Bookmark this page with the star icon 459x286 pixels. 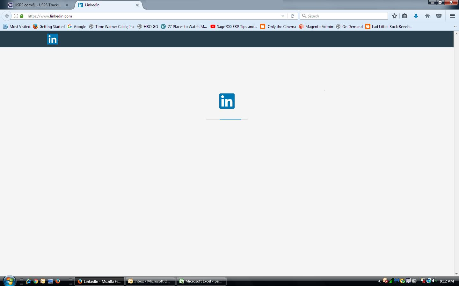pos(395,16)
